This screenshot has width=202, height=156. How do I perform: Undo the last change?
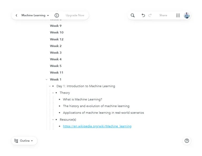(143, 15)
